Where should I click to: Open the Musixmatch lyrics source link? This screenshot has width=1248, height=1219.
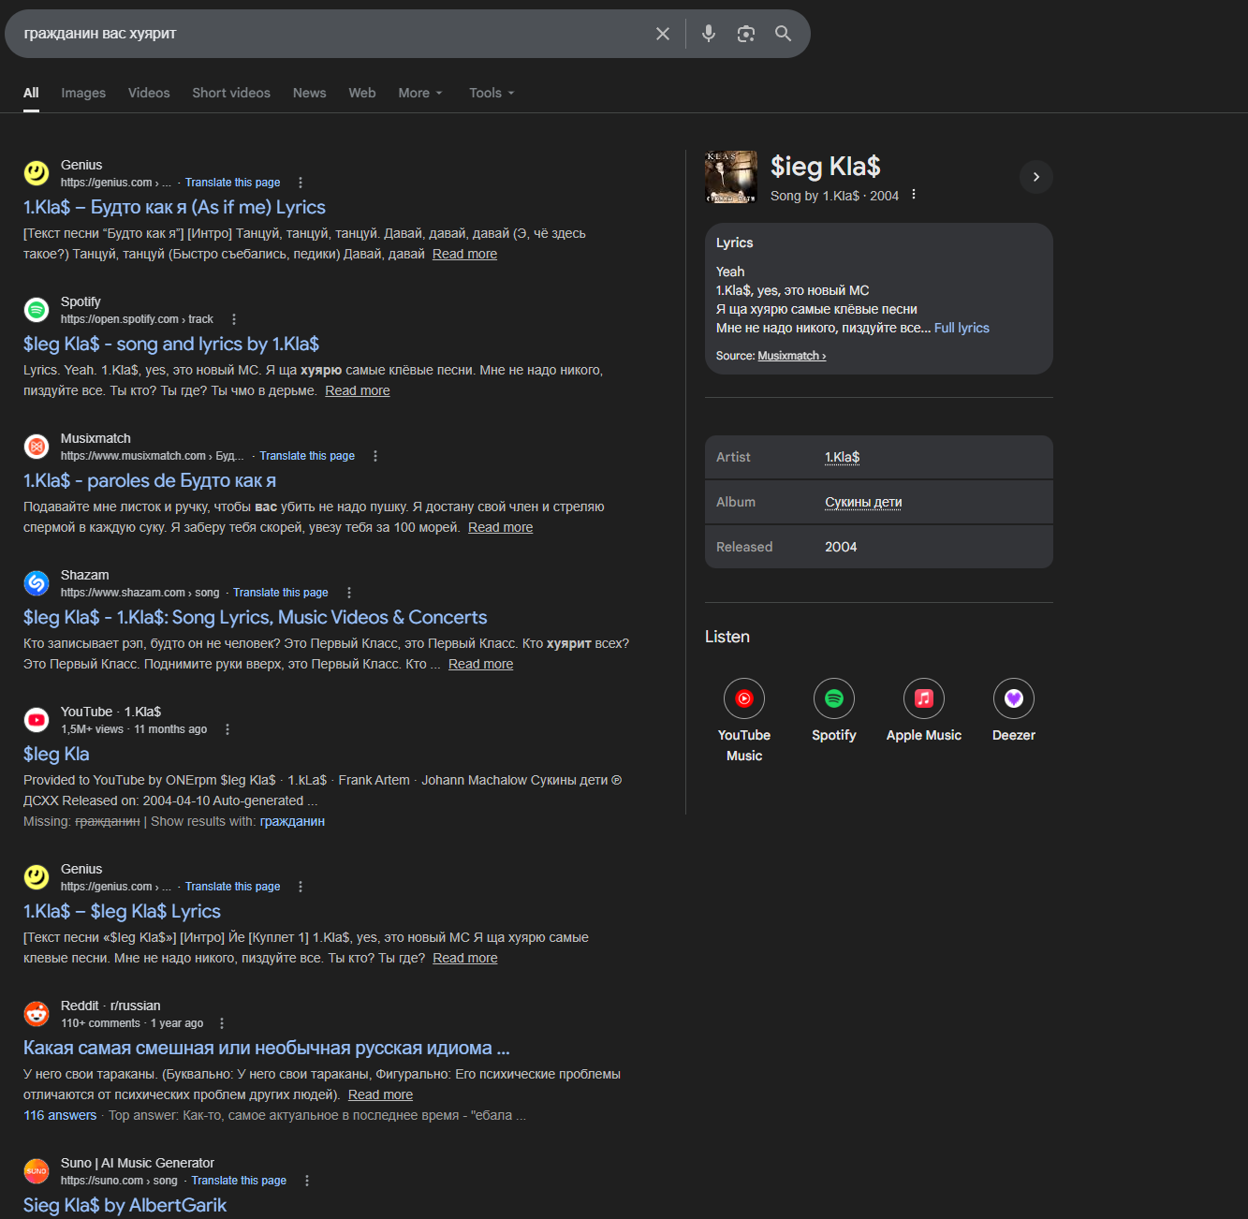click(792, 356)
